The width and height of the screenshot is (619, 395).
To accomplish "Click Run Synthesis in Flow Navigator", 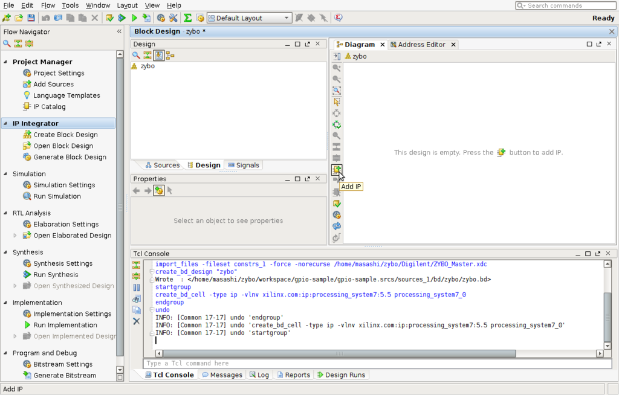I will click(56, 274).
